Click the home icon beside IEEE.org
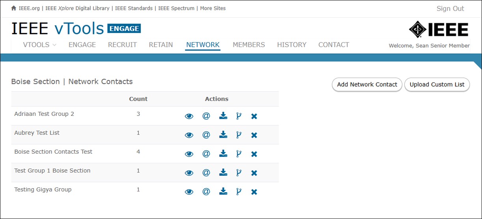The width and height of the screenshot is (482, 219). [x=14, y=8]
